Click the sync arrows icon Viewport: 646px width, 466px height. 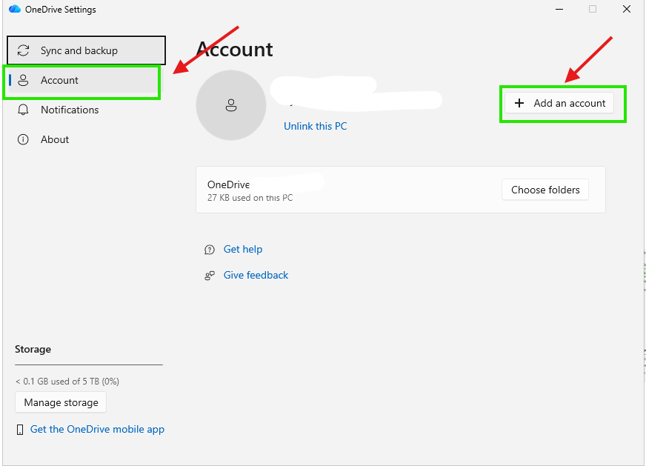click(x=23, y=50)
